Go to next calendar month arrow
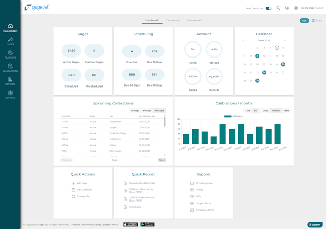This screenshot has height=229, width=326. coord(285,40)
